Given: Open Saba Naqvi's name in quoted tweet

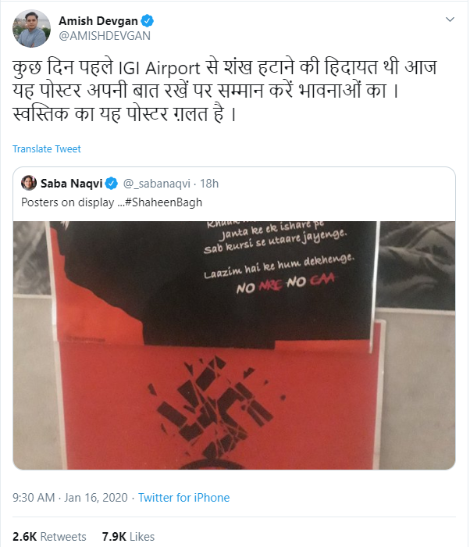Looking at the screenshot, I should (x=72, y=183).
